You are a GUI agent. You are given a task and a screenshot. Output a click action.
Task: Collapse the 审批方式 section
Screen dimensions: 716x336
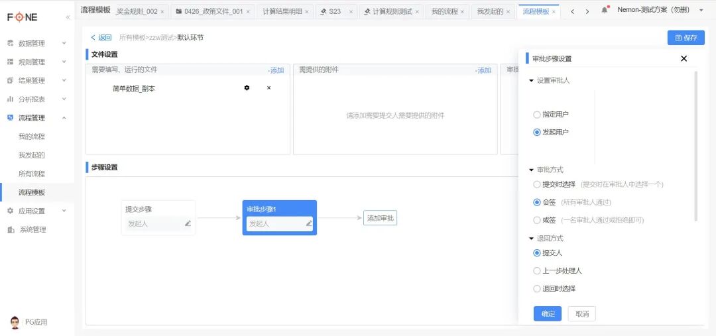click(531, 170)
